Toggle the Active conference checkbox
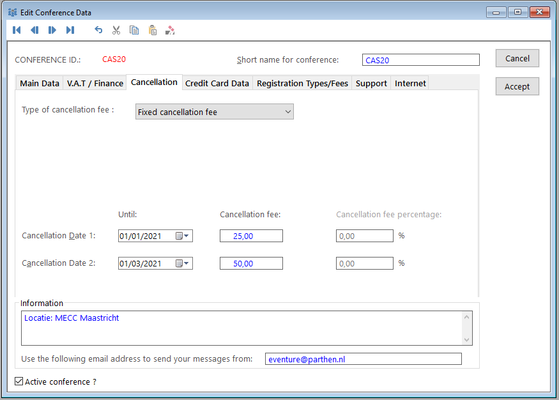 click(x=19, y=381)
